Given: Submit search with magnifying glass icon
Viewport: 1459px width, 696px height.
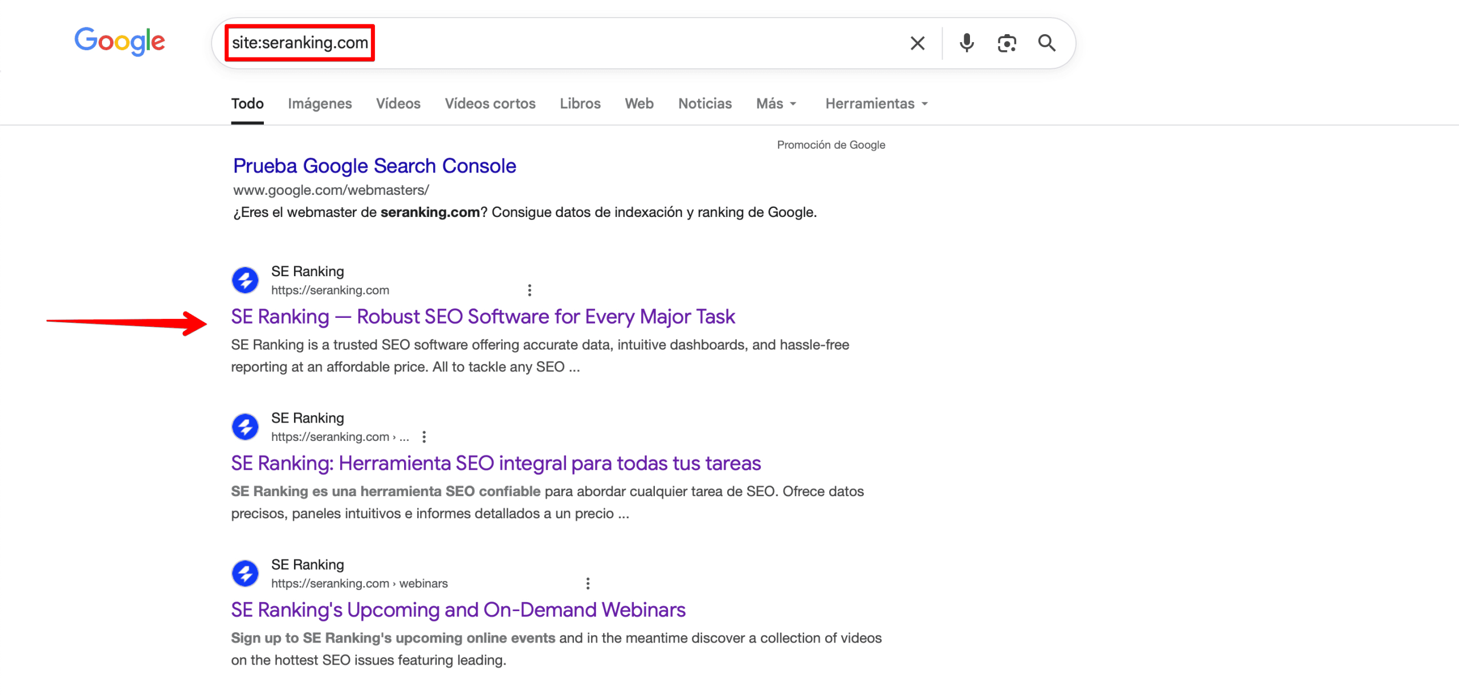Looking at the screenshot, I should pyautogui.click(x=1047, y=43).
